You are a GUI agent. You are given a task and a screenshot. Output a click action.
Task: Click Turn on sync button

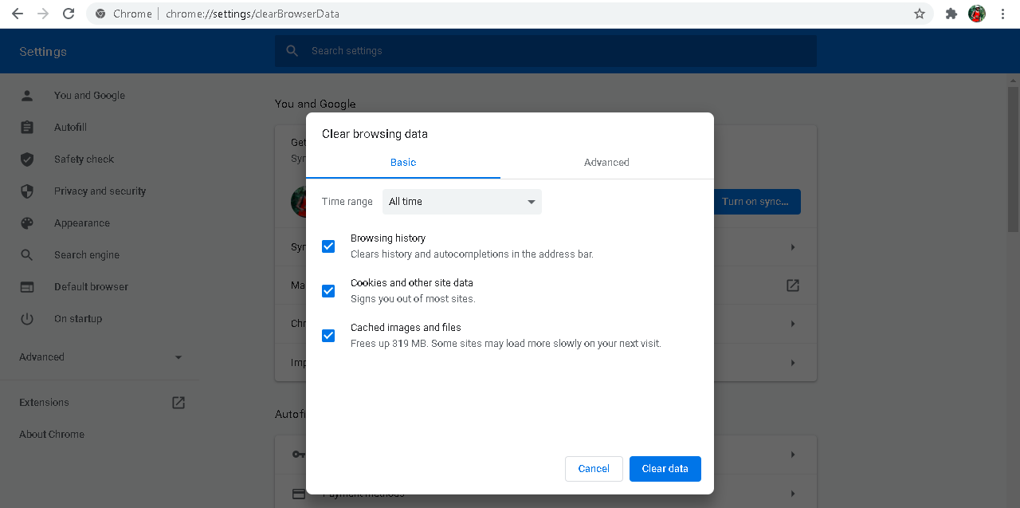tap(757, 202)
